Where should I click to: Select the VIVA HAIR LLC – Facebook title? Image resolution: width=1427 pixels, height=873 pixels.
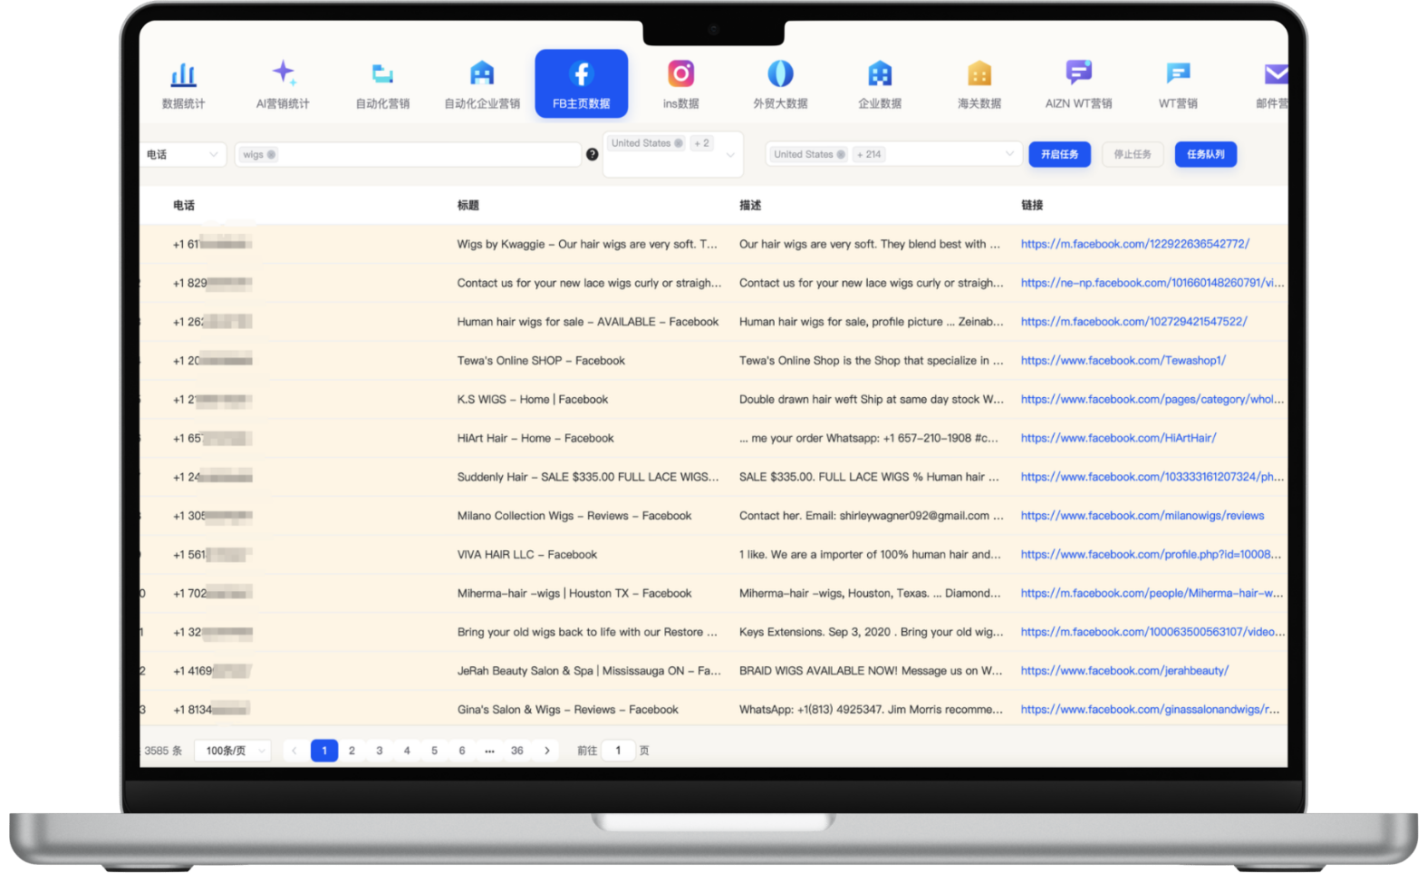coord(527,555)
